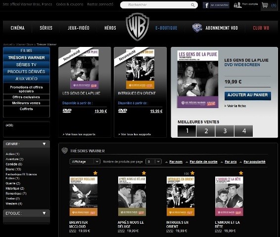The image size is (280, 237).
Task: Click sort arrow before Par date de sortie
Action: tap(187, 162)
